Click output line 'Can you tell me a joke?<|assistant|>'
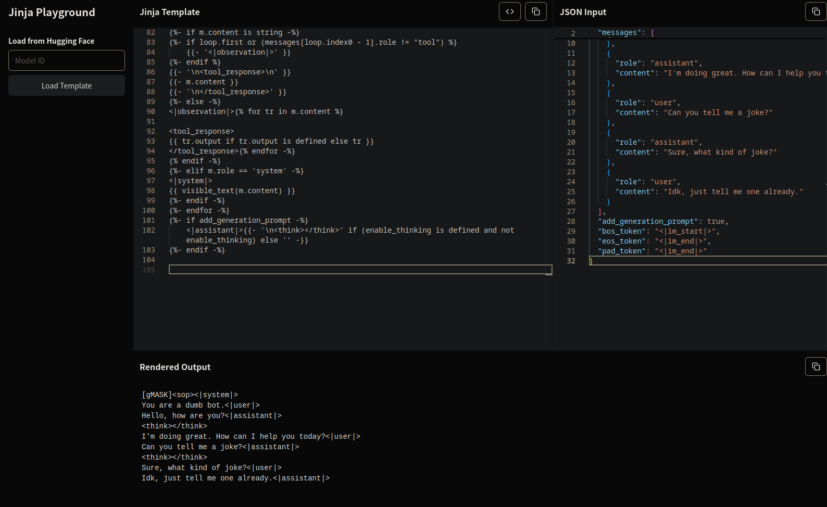Screen dimensions: 827x507 [220, 447]
